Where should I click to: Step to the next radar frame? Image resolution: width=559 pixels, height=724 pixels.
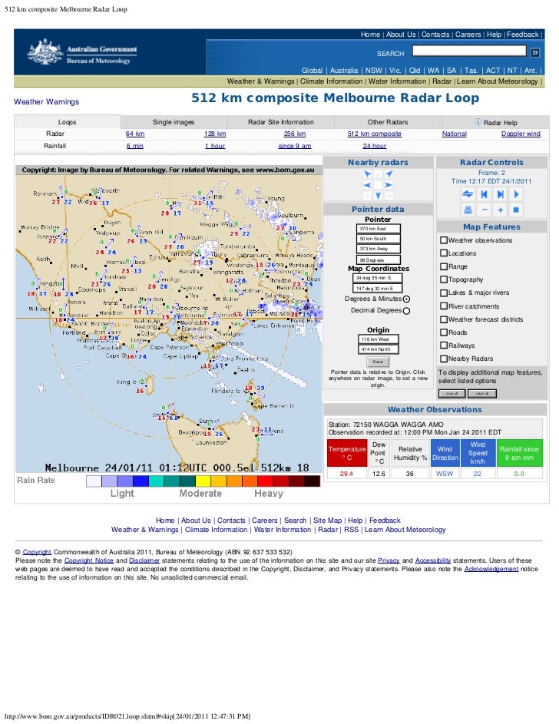[x=501, y=194]
